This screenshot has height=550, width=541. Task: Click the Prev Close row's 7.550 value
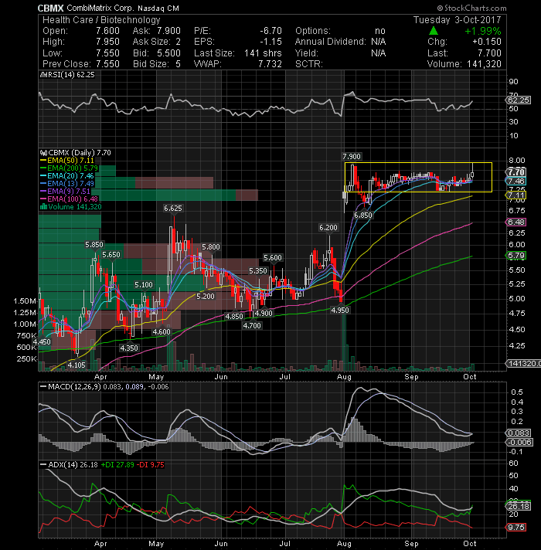(x=107, y=64)
